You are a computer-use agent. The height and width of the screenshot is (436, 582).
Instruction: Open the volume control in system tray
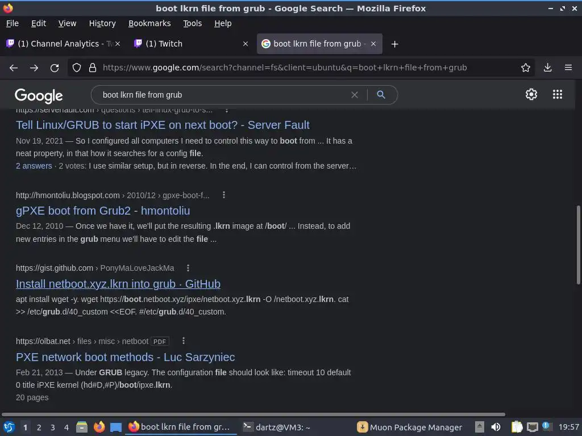(496, 427)
